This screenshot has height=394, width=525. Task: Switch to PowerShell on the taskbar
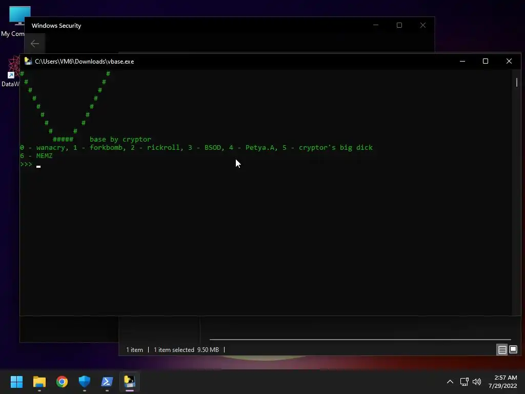(107, 382)
